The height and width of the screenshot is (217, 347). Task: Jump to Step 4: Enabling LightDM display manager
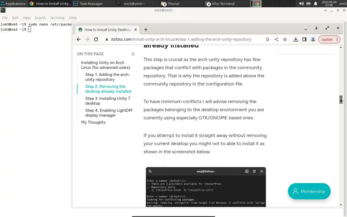click(x=109, y=113)
